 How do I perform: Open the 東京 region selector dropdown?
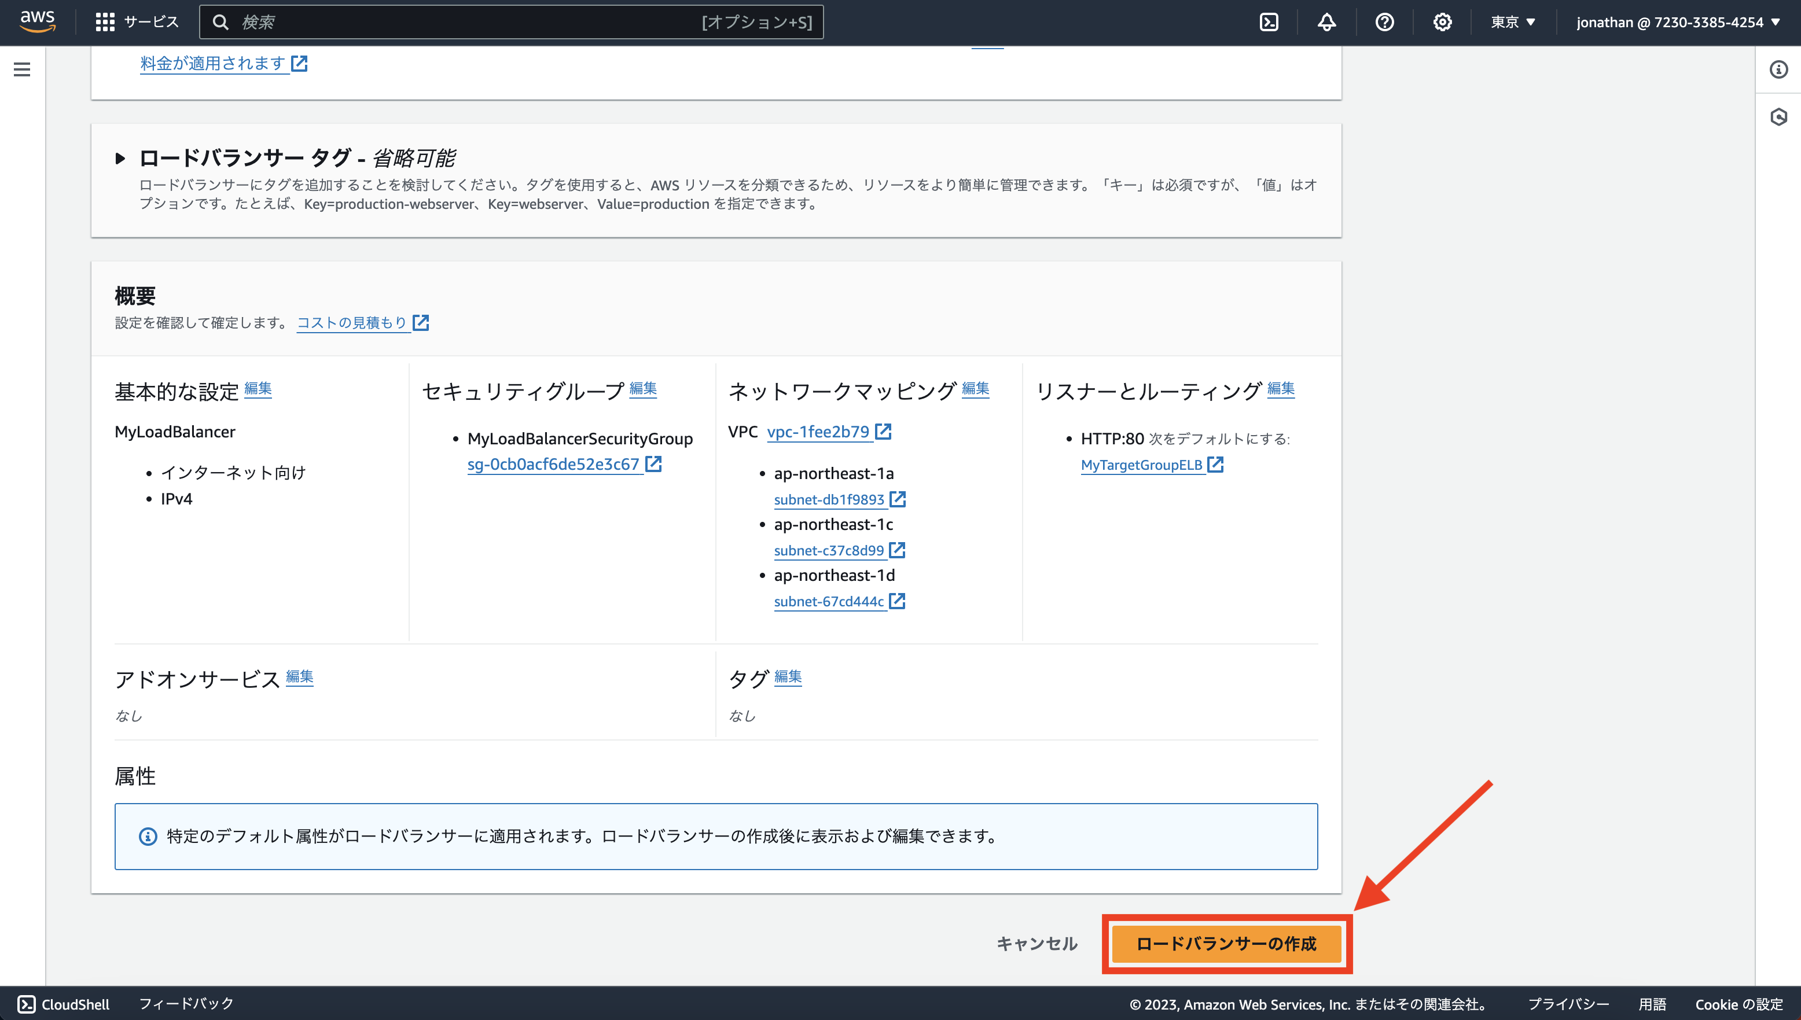coord(1513,22)
